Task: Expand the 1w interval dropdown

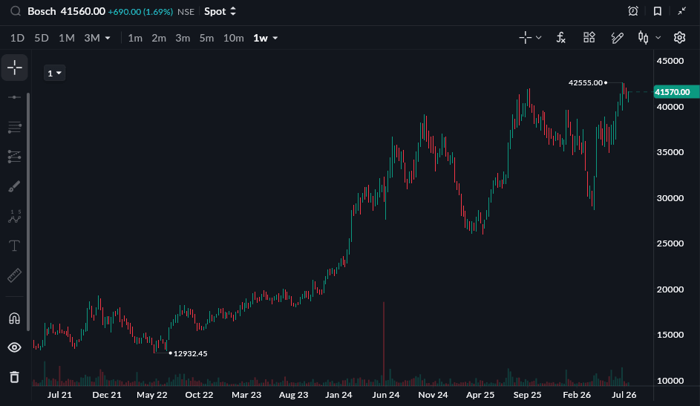Action: click(275, 38)
